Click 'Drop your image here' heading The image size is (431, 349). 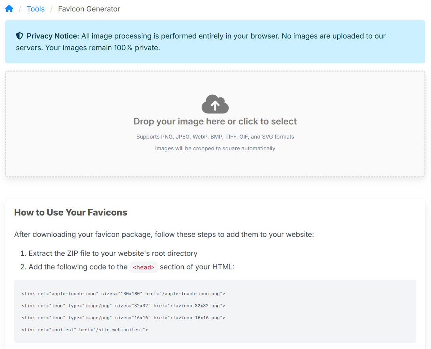tap(215, 121)
